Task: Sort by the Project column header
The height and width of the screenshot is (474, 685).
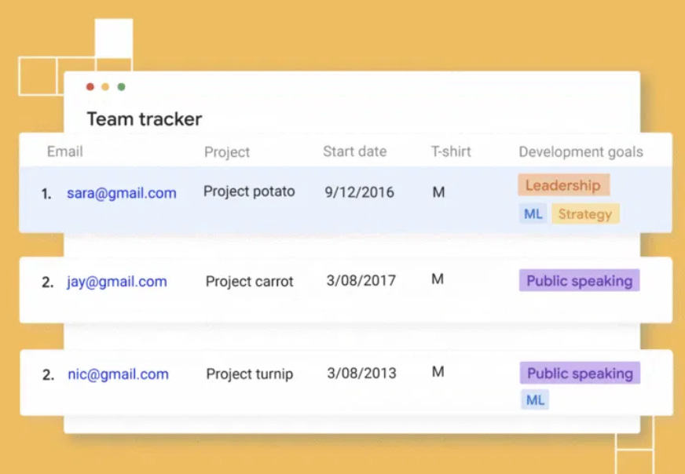Action: point(227,152)
